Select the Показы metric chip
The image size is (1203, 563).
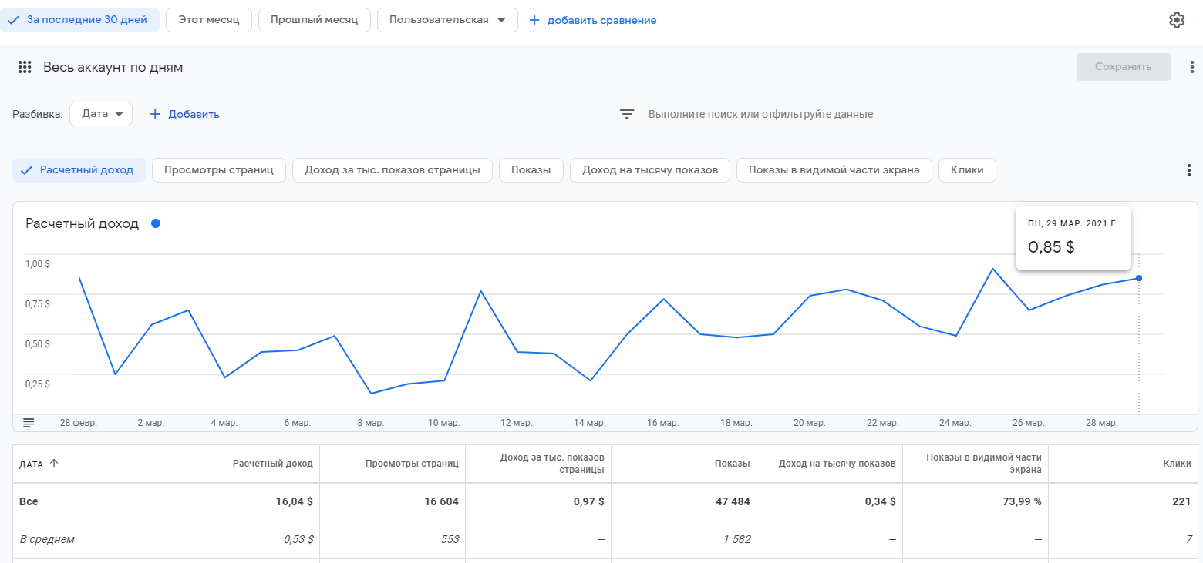531,170
